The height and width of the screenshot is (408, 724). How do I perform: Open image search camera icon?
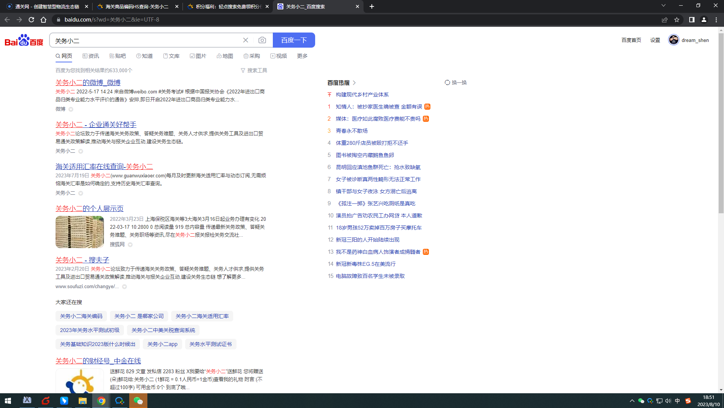tap(262, 40)
